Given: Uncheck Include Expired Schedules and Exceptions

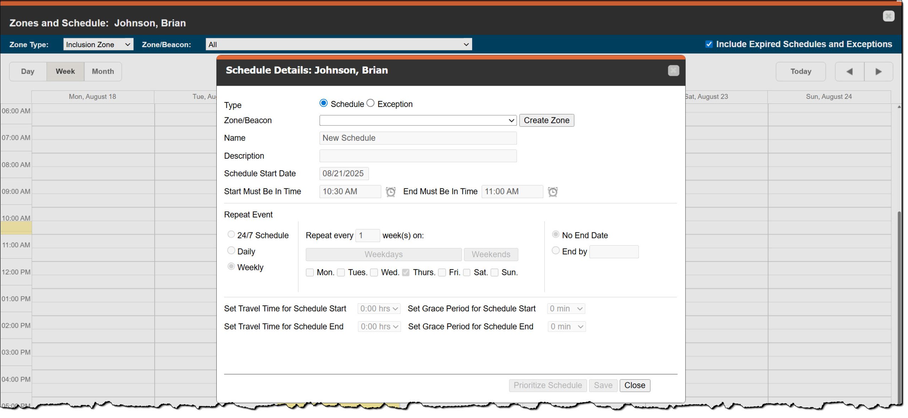Looking at the screenshot, I should (709, 44).
